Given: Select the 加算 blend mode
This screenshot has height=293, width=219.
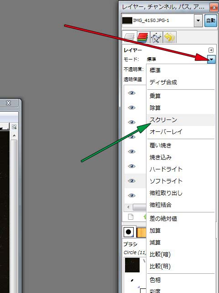Looking at the screenshot, I should (x=181, y=231).
